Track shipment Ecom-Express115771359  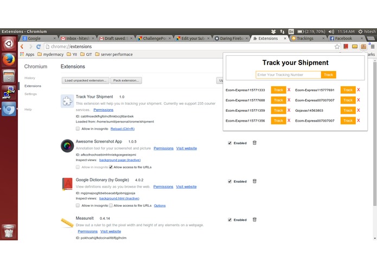278,110
